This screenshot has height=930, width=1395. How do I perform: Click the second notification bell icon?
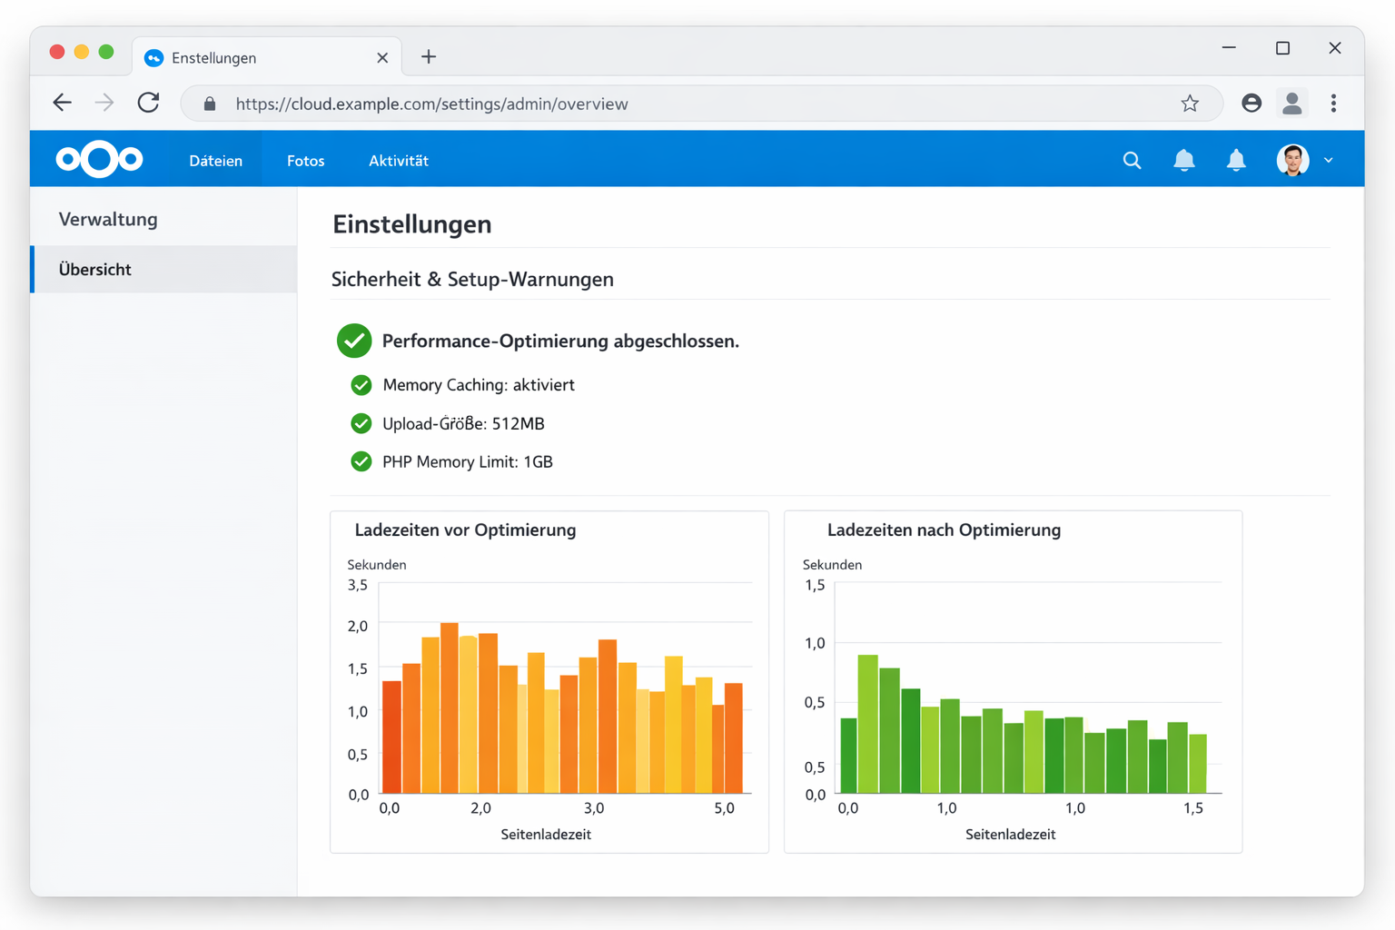click(1236, 160)
